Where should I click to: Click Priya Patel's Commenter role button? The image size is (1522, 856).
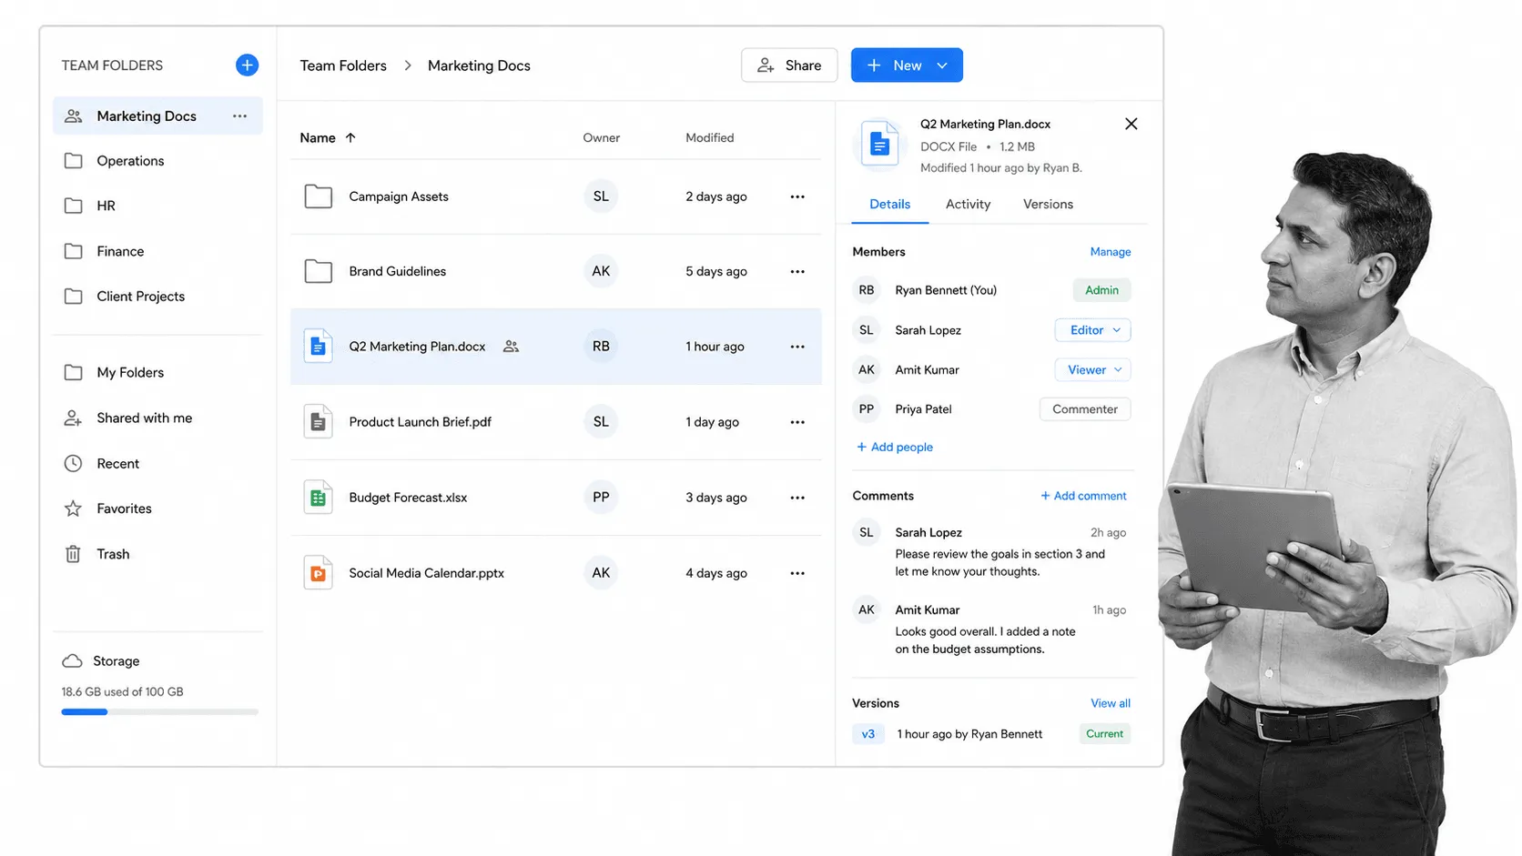coord(1085,409)
